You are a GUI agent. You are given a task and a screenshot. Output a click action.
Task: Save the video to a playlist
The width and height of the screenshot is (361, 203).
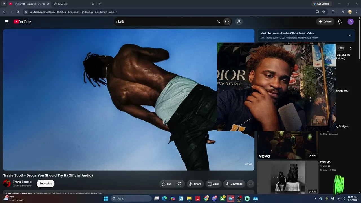point(213,184)
